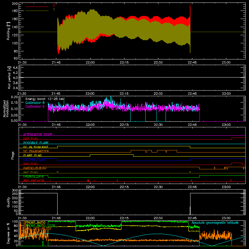The image size is (249, 249).
Task: Click the blue ECLIPSE_FLAG label
Action: pyautogui.click(x=34, y=160)
